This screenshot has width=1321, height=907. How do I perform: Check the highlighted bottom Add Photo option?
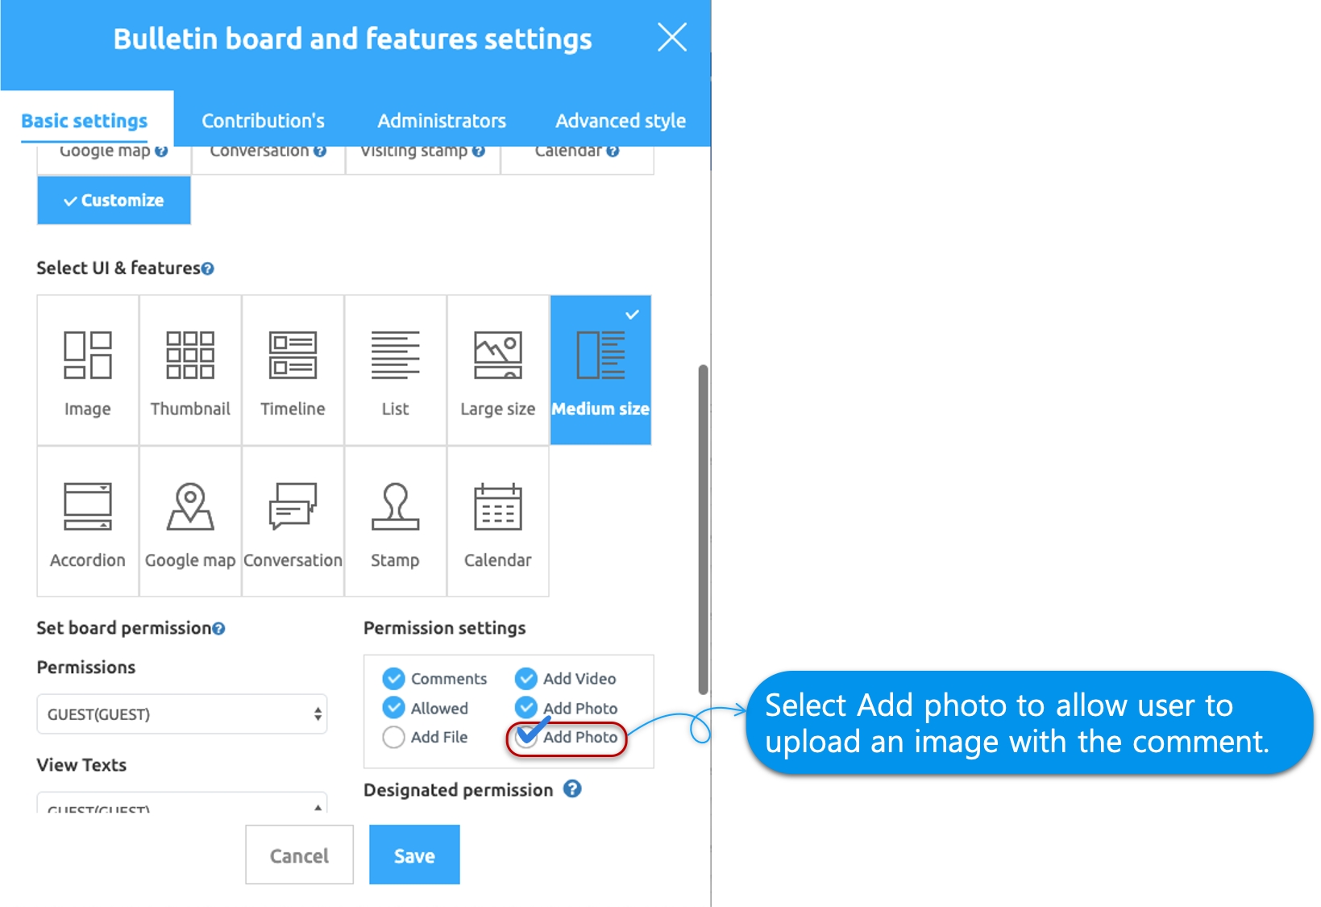coord(526,737)
